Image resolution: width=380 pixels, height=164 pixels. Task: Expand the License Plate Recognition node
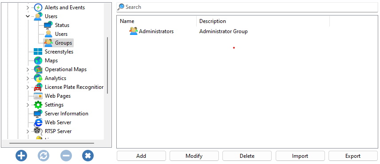[x=28, y=87]
